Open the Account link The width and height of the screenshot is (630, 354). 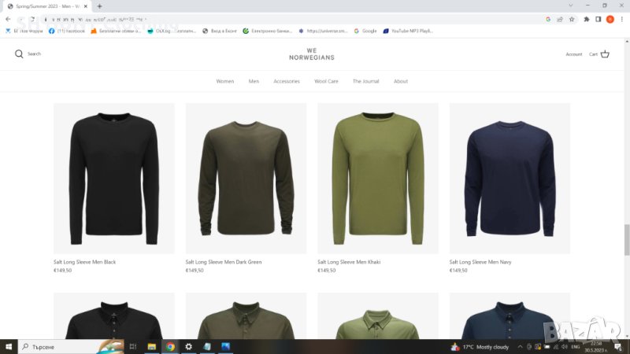pyautogui.click(x=574, y=54)
